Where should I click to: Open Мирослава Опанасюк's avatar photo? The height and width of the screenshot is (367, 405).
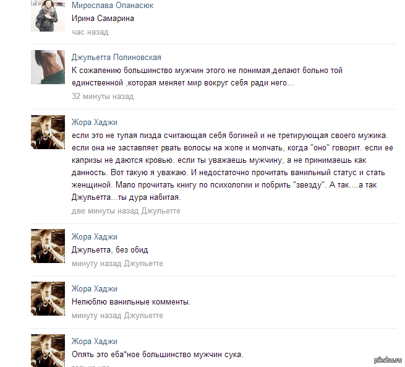coord(48,15)
